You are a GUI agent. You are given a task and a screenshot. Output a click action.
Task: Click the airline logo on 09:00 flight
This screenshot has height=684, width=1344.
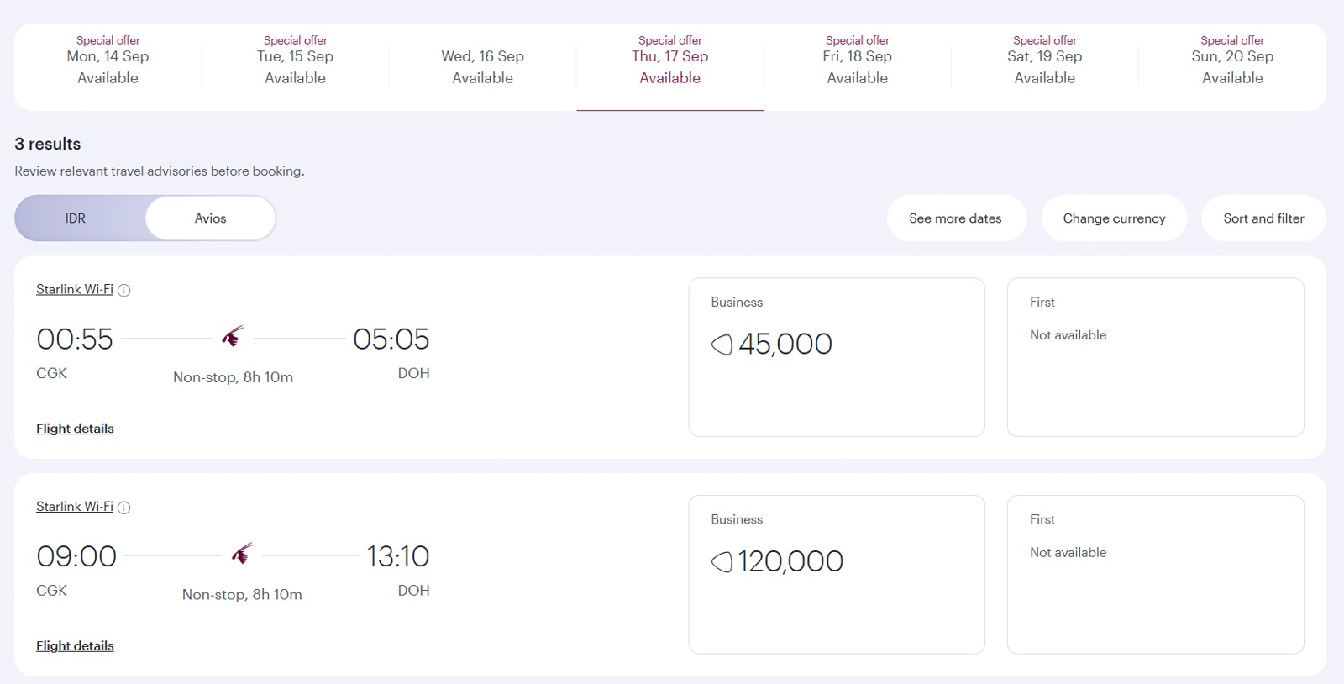point(242,554)
